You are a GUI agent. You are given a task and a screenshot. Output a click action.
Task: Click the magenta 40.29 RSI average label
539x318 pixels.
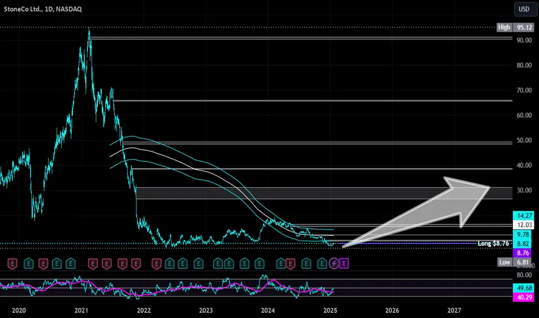523,297
